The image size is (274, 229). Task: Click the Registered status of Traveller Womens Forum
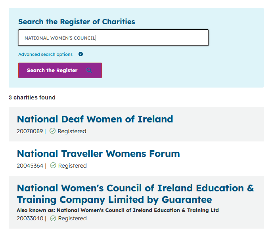72,166
